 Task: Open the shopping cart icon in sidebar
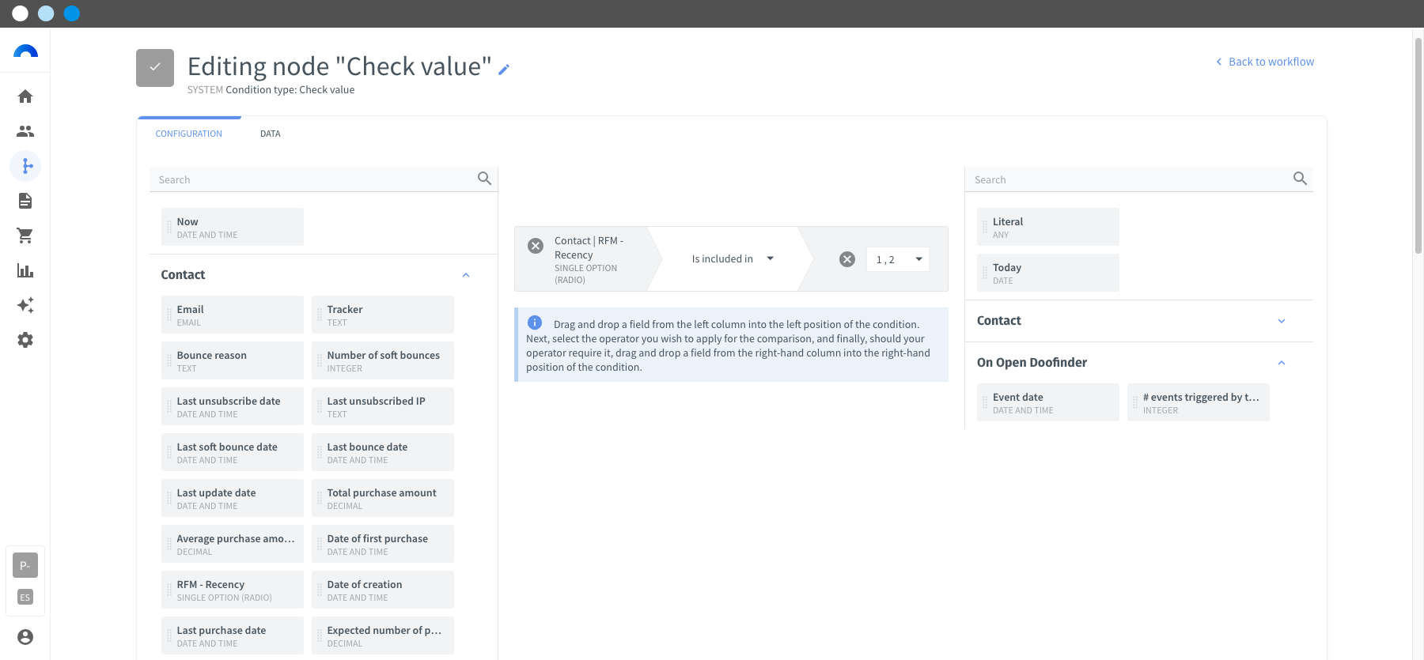(x=25, y=236)
